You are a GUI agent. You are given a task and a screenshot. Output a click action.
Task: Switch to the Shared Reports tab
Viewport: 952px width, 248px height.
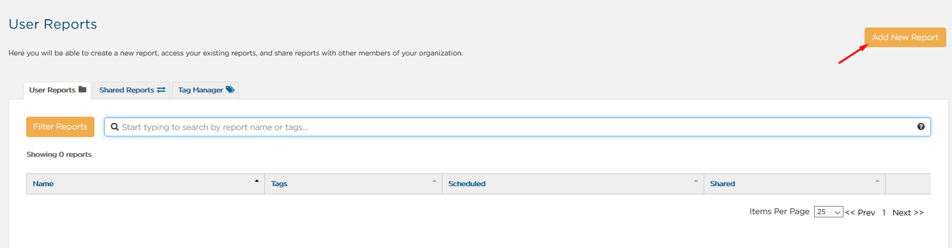[x=132, y=90]
